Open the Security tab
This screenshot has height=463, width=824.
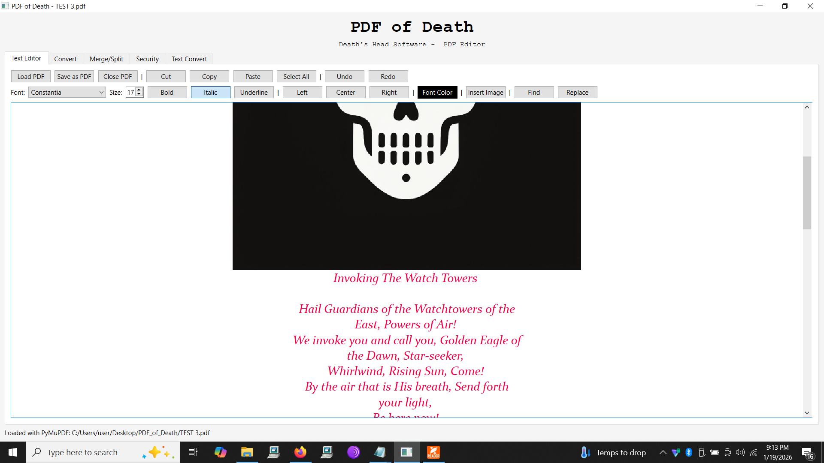click(x=147, y=59)
